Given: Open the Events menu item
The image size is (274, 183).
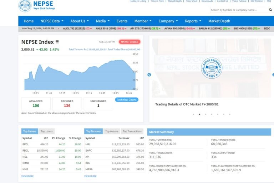Looking at the screenshot, I should [122, 21].
